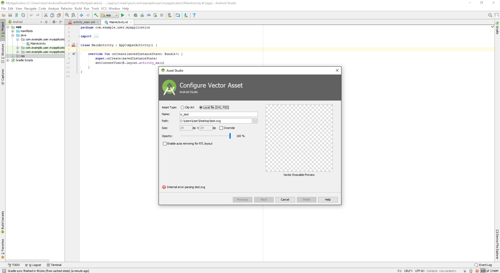Click the Cut scissors icon
This screenshot has height=273, width=500.
[46, 15]
